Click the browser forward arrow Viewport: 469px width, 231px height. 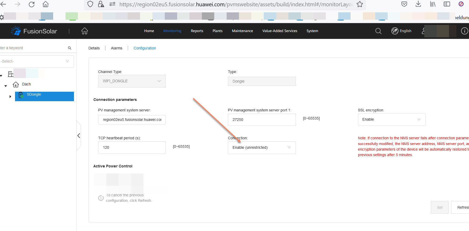coord(17,4)
